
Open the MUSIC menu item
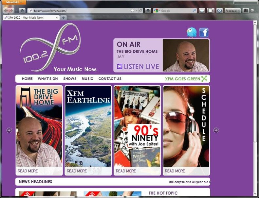87,79
